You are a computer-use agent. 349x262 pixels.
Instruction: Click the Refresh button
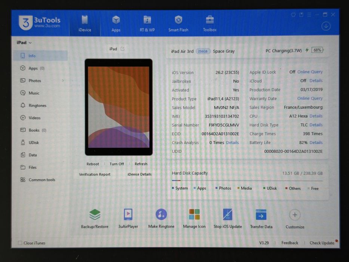[141, 164]
